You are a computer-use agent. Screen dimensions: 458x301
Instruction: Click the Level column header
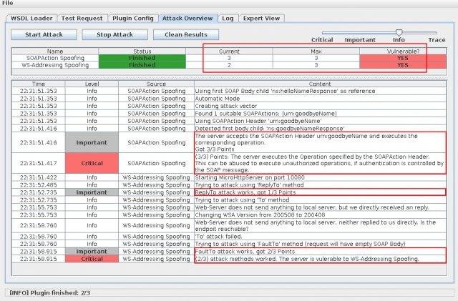92,84
